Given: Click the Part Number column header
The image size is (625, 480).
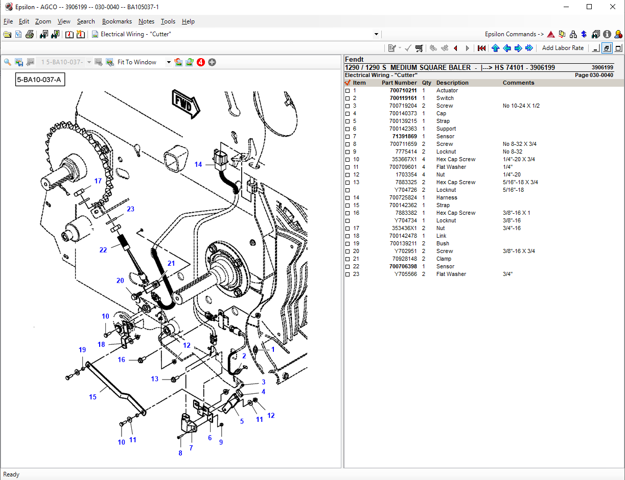Looking at the screenshot, I should pos(399,83).
